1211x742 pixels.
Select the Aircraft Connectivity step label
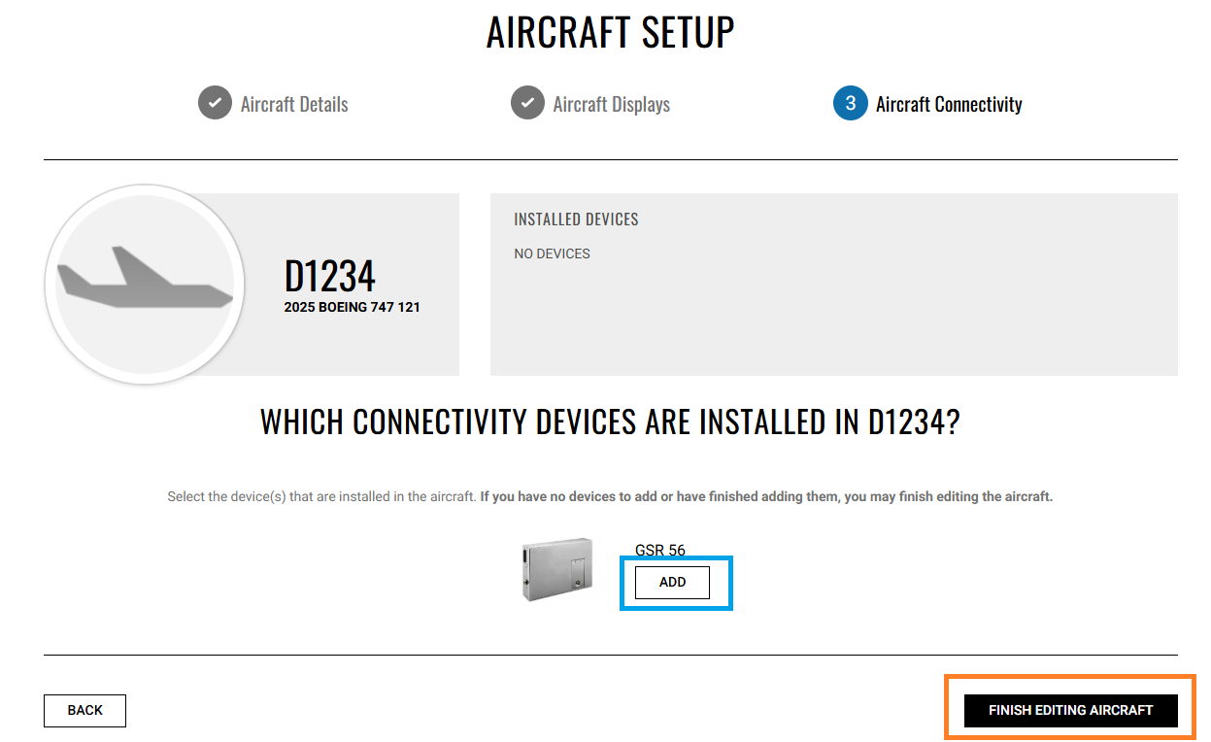click(x=949, y=104)
